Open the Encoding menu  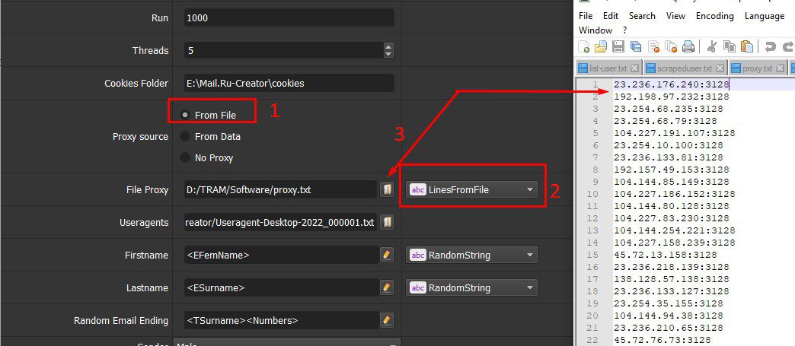[x=715, y=16]
